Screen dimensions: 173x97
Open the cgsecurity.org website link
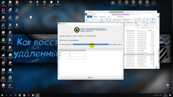(x=86, y=31)
